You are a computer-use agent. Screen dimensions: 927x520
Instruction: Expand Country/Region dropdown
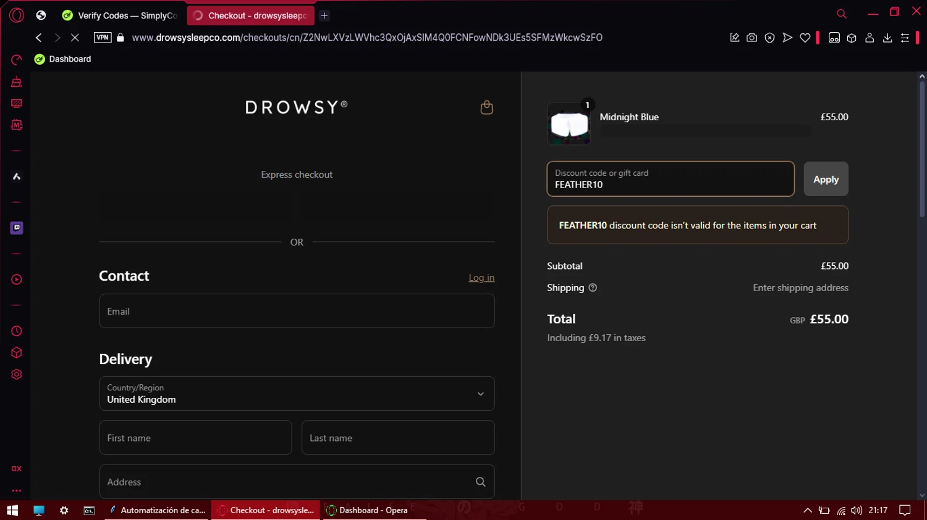(297, 394)
